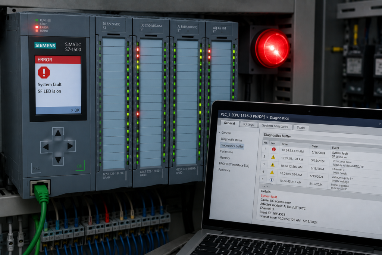Click the RUN LED indicator on CPU

[37, 20]
